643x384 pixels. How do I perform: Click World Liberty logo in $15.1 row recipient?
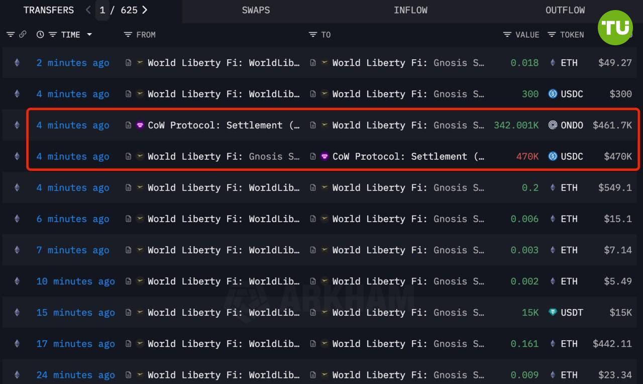click(x=325, y=219)
